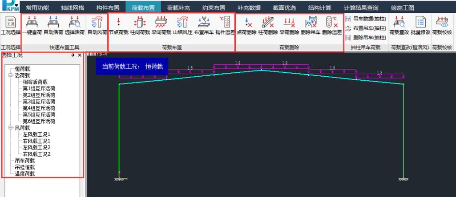
Task: Switch to 常用功能 ribbon tab
Action: [x=37, y=8]
